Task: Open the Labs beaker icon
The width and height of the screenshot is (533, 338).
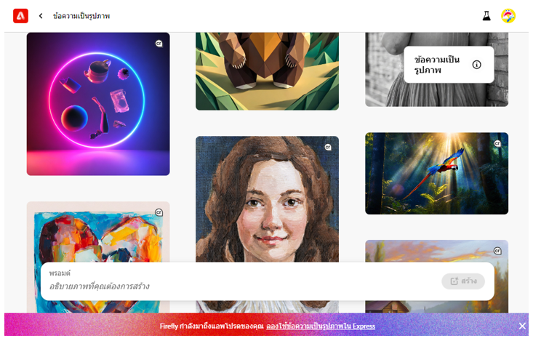Action: (x=486, y=15)
